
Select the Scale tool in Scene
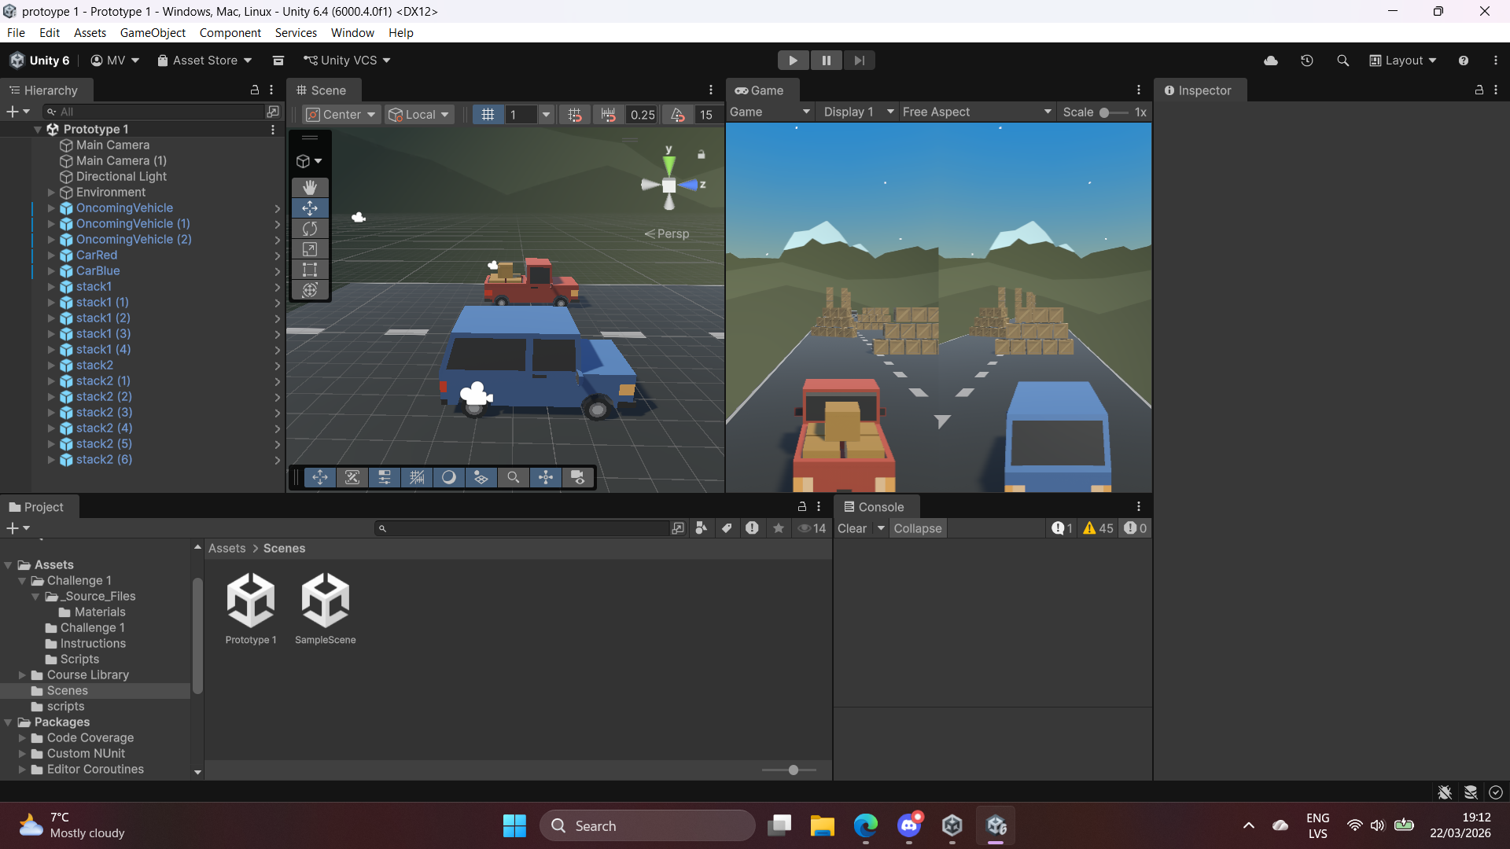[x=310, y=249]
